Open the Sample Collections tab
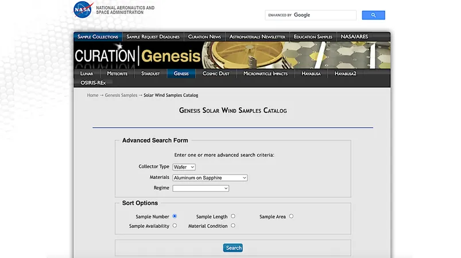This screenshot has width=461, height=258. 98,37
